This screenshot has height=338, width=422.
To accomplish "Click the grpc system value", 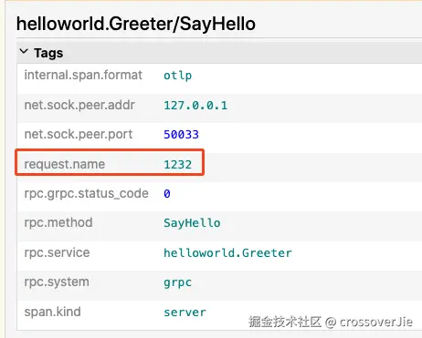I will [x=178, y=282].
